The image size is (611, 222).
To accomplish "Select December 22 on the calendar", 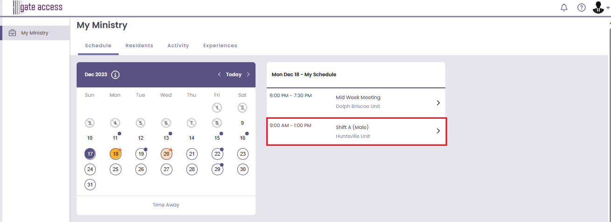I will pyautogui.click(x=217, y=154).
